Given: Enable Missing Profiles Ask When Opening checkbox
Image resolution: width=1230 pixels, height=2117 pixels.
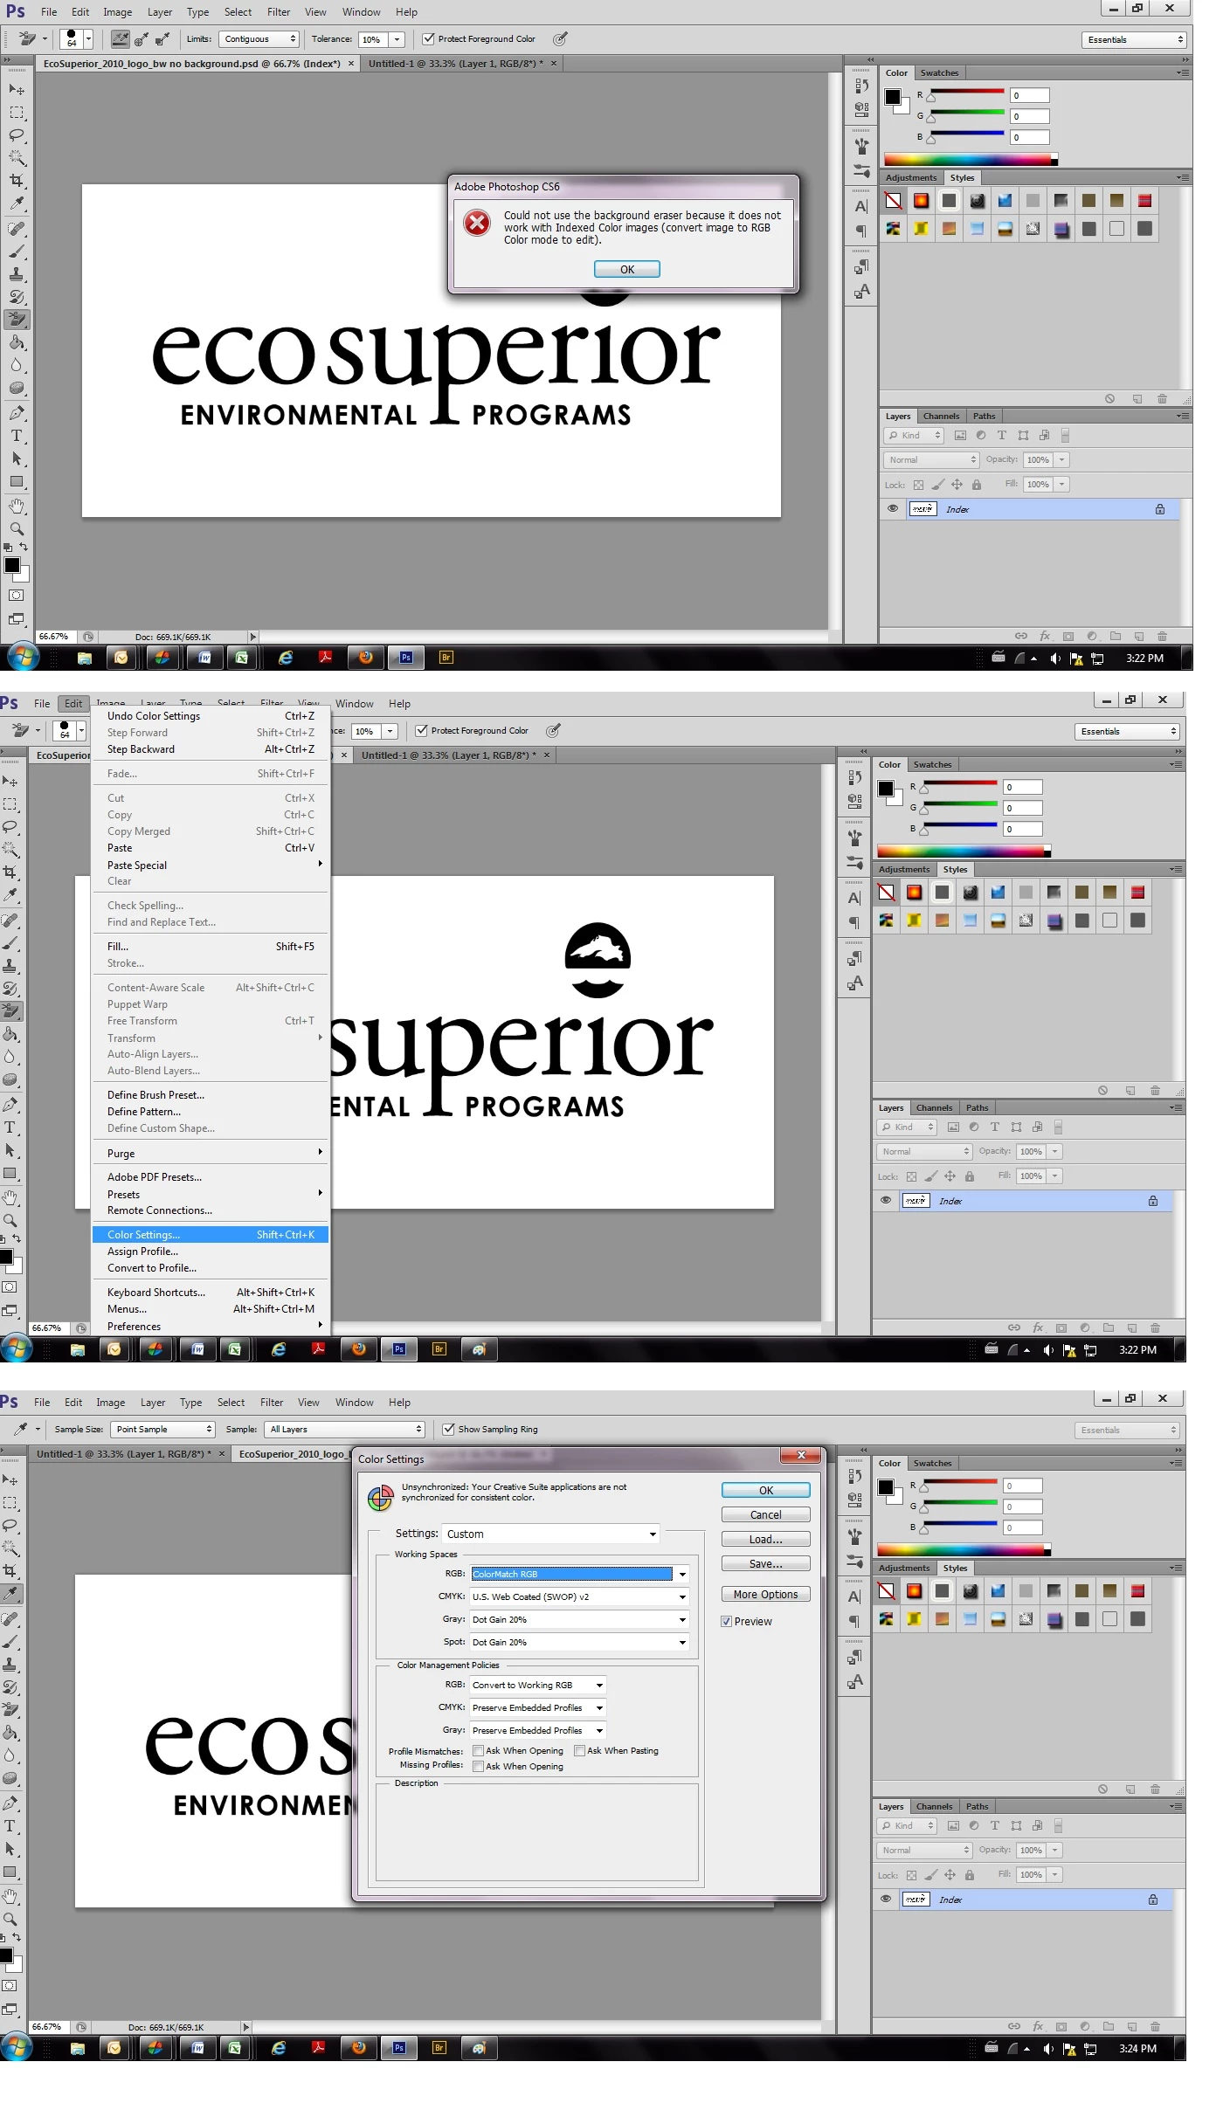Looking at the screenshot, I should (478, 1766).
